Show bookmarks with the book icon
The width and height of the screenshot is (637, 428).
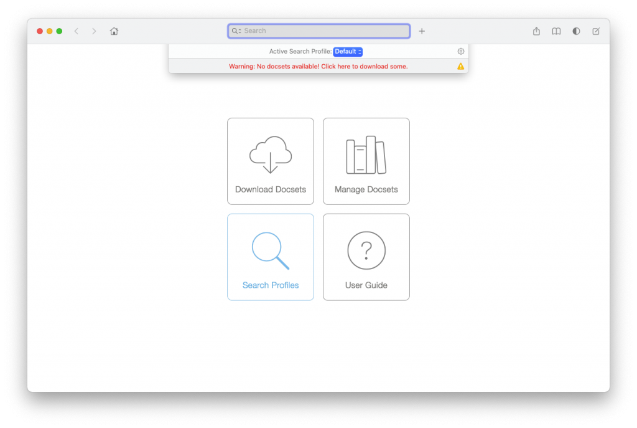point(556,31)
